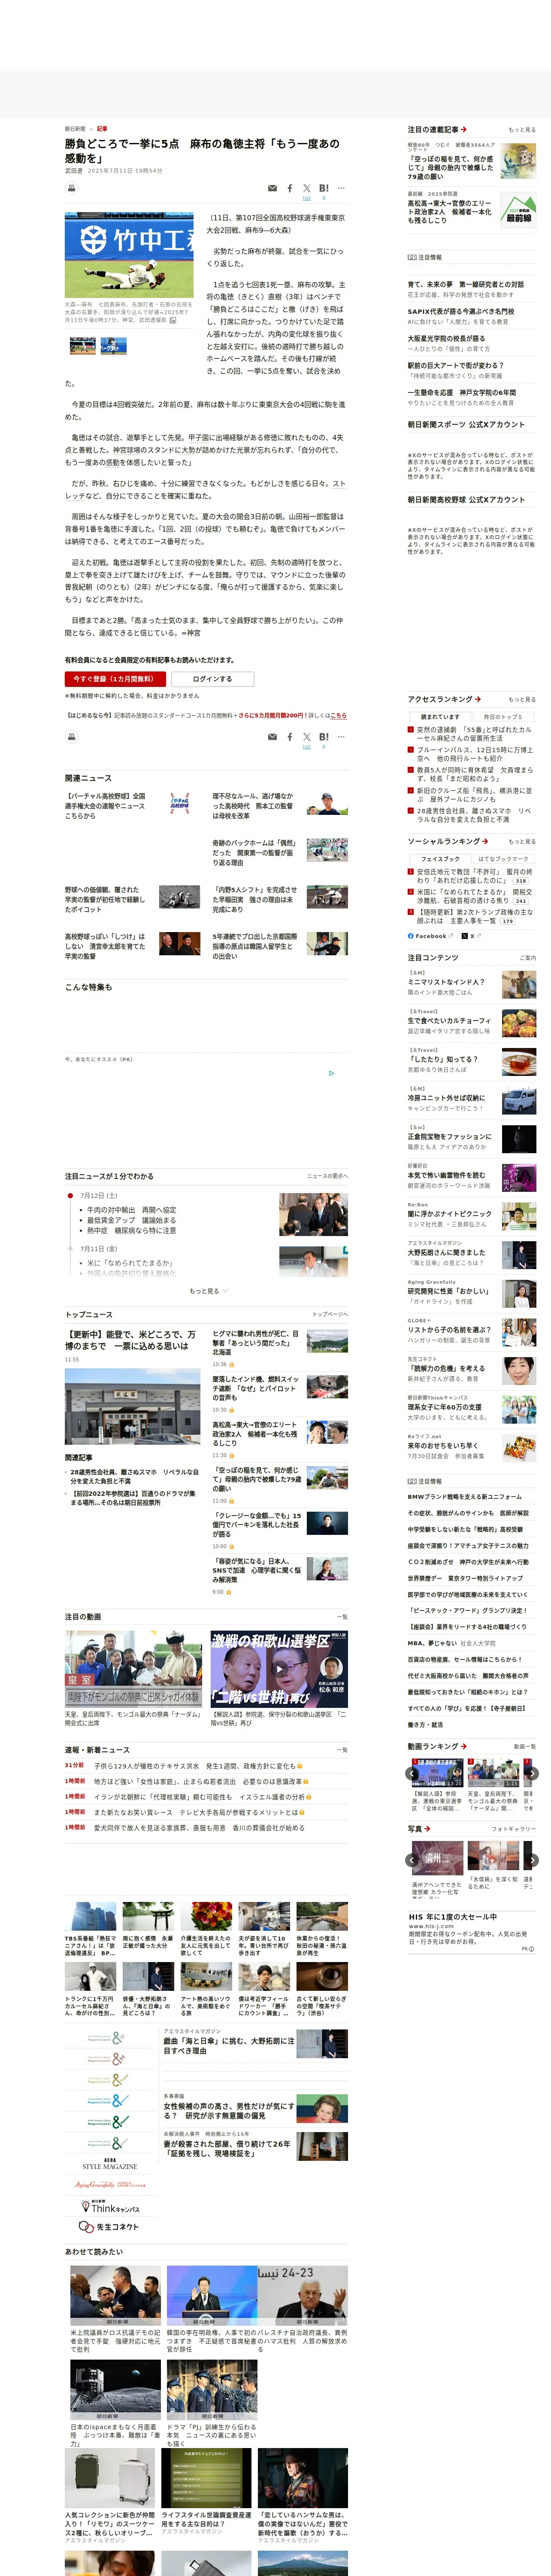Click もっと見る beside 注目の連載記事
The image size is (551, 2576).
pyautogui.click(x=522, y=130)
